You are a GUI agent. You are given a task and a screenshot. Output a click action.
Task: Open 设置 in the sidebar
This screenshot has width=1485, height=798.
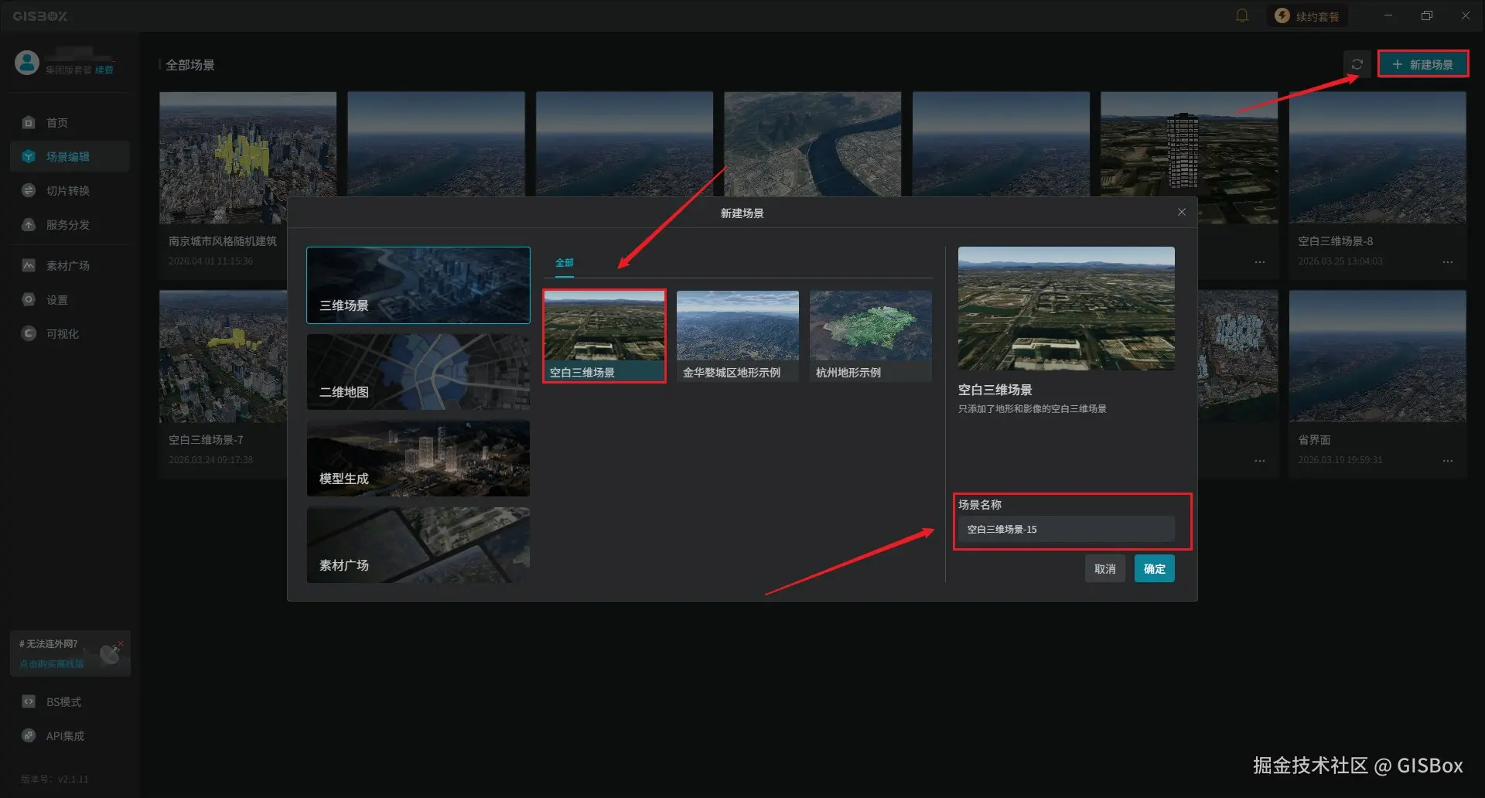point(70,299)
